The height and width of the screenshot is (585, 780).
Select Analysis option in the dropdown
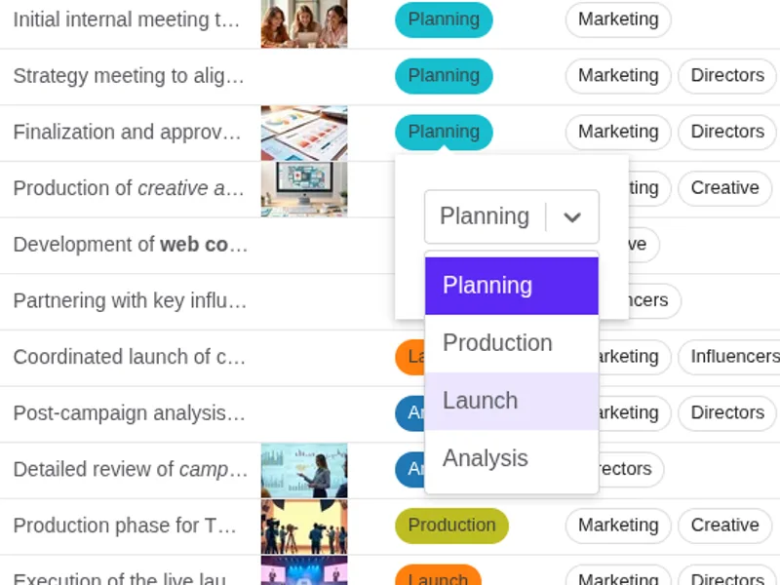[x=485, y=458]
